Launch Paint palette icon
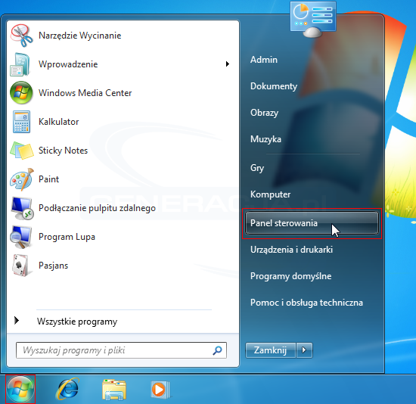 point(22,179)
